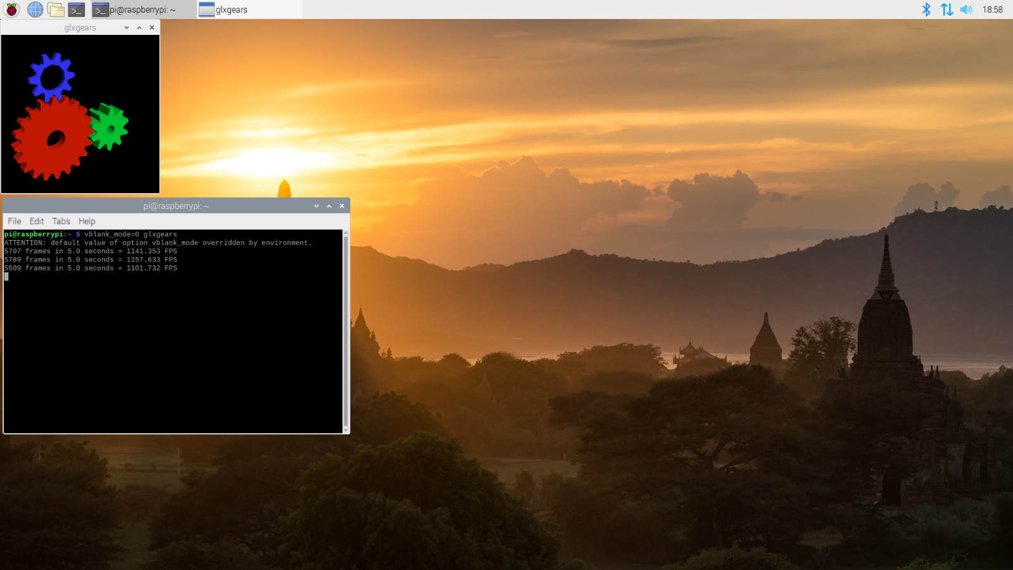Viewport: 1013px width, 570px height.
Task: Click the network connection tray icon
Action: click(x=947, y=9)
